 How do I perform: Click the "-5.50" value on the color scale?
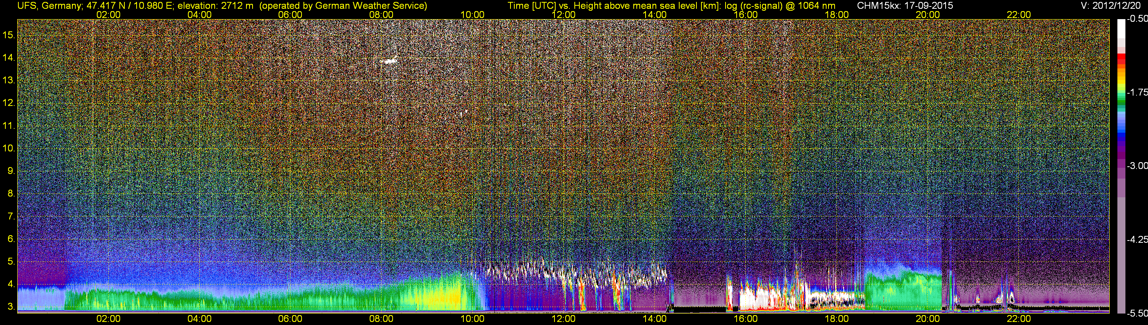1137,314
